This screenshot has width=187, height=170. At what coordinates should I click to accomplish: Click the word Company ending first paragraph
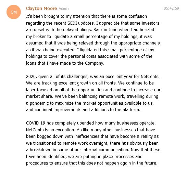95,63
